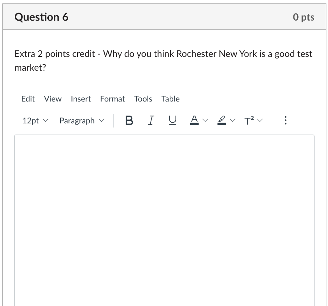This screenshot has width=328, height=306.
Task: Open the Format menu
Action: point(112,99)
